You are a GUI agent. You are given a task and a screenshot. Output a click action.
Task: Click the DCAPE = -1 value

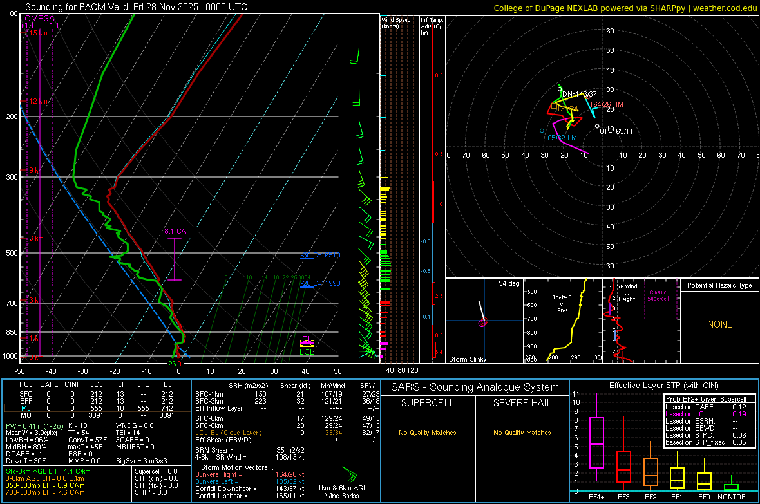24,454
